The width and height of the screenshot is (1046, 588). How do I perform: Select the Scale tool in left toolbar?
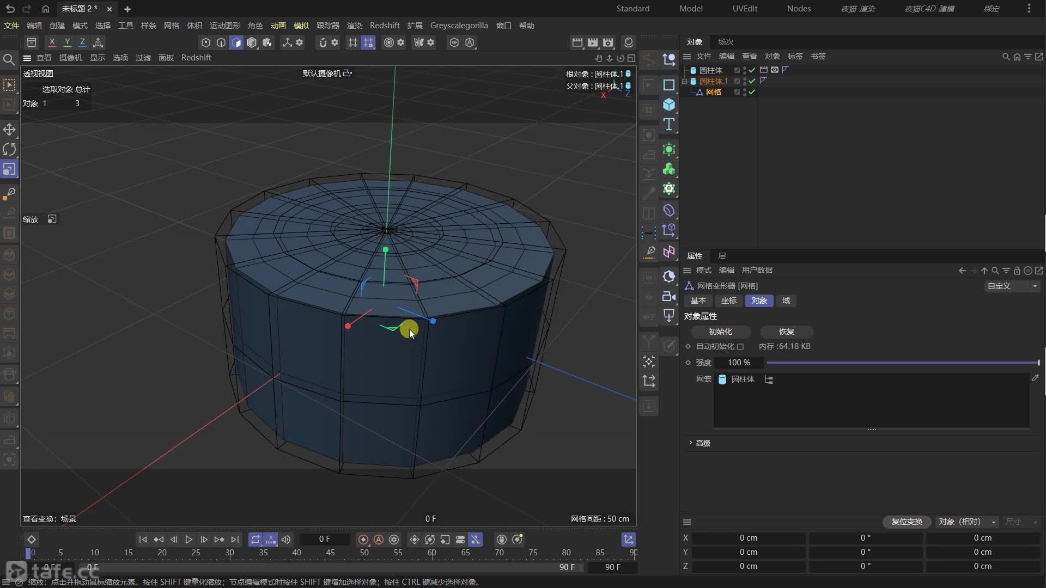(x=9, y=169)
